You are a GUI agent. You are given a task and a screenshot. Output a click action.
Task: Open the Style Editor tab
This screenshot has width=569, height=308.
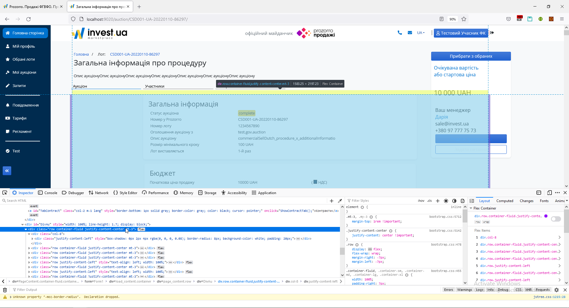[125, 193]
